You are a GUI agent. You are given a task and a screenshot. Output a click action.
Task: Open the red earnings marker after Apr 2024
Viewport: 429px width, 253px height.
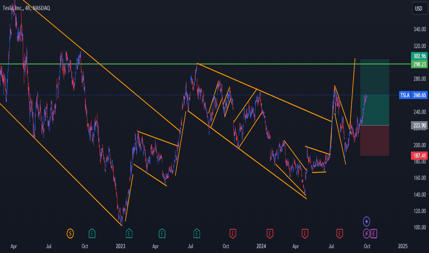click(x=305, y=234)
